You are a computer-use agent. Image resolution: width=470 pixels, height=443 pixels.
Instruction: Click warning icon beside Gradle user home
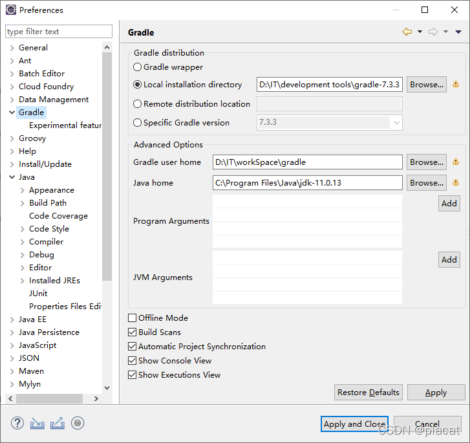[456, 162]
